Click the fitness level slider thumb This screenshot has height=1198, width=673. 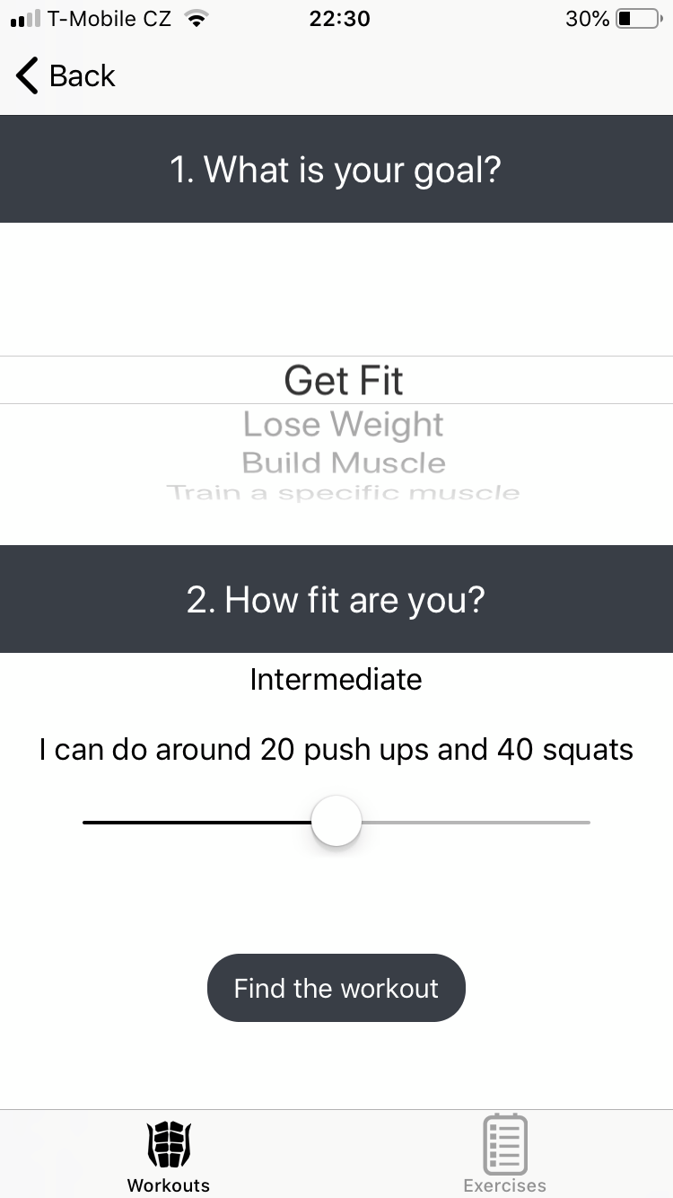click(336, 822)
